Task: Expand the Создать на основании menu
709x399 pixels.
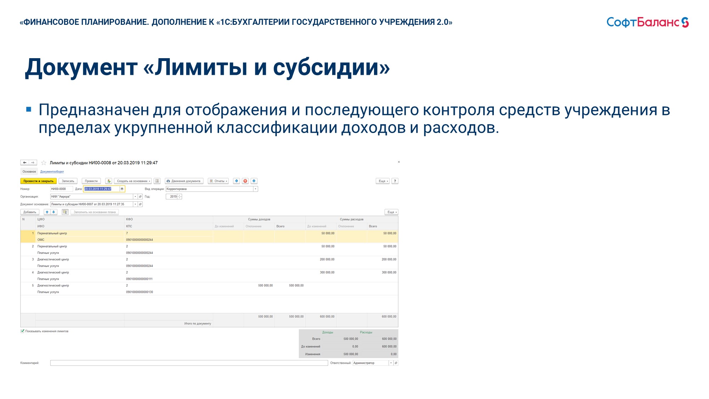Action: [x=133, y=181]
